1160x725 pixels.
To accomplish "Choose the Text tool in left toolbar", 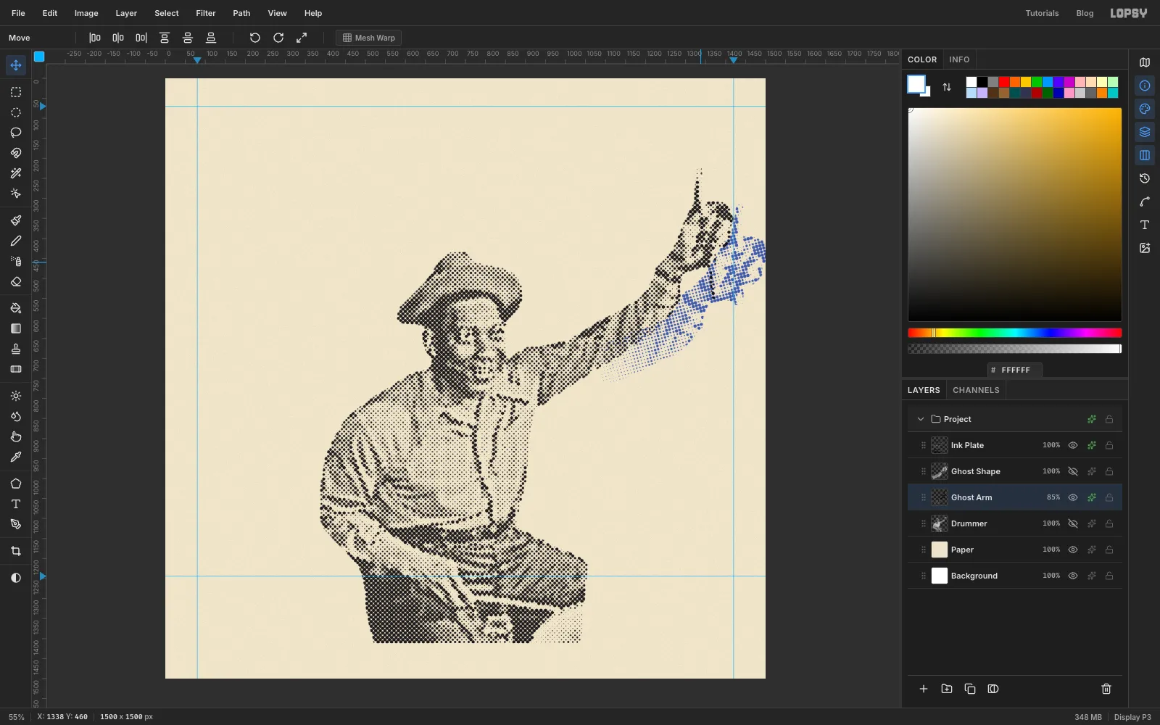I will click(16, 504).
